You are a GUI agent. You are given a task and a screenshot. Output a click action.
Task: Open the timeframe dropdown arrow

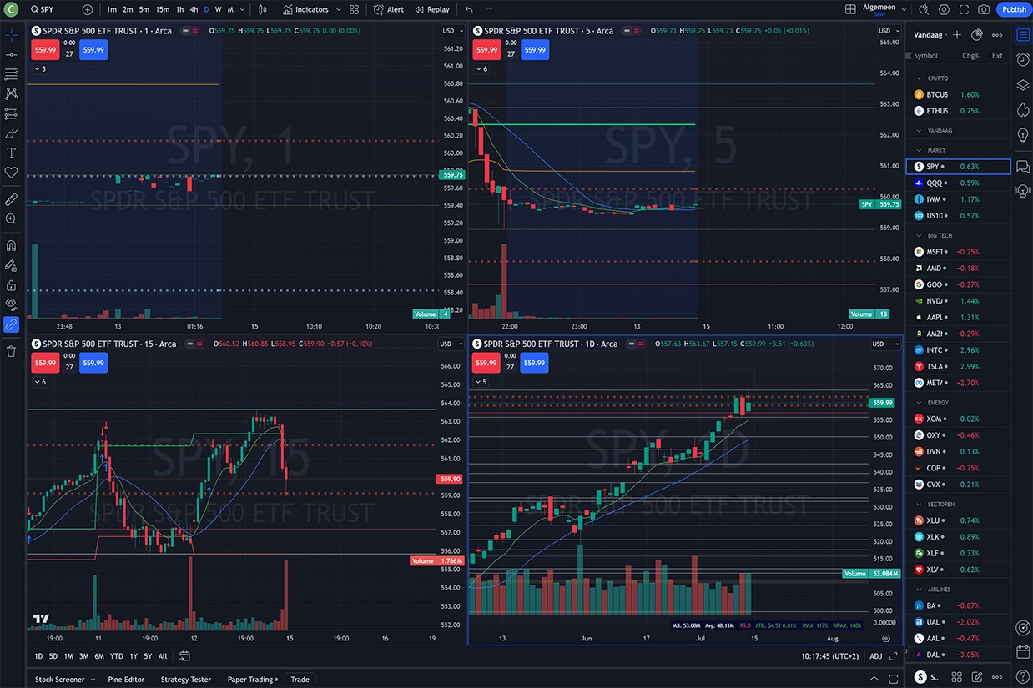coord(243,9)
